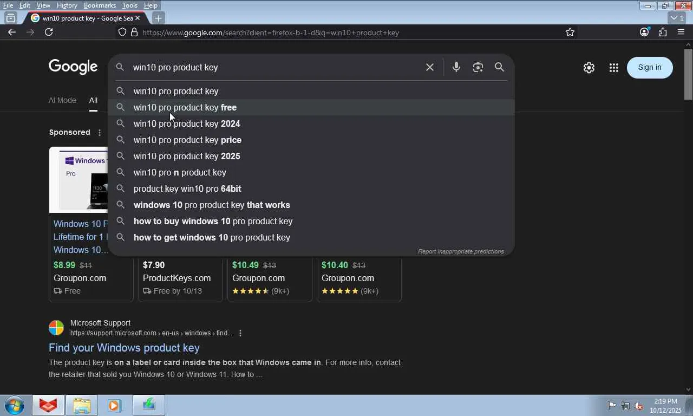Viewport: 693px width, 416px height.
Task: Open the tracking protection shield icon
Action: click(x=122, y=32)
